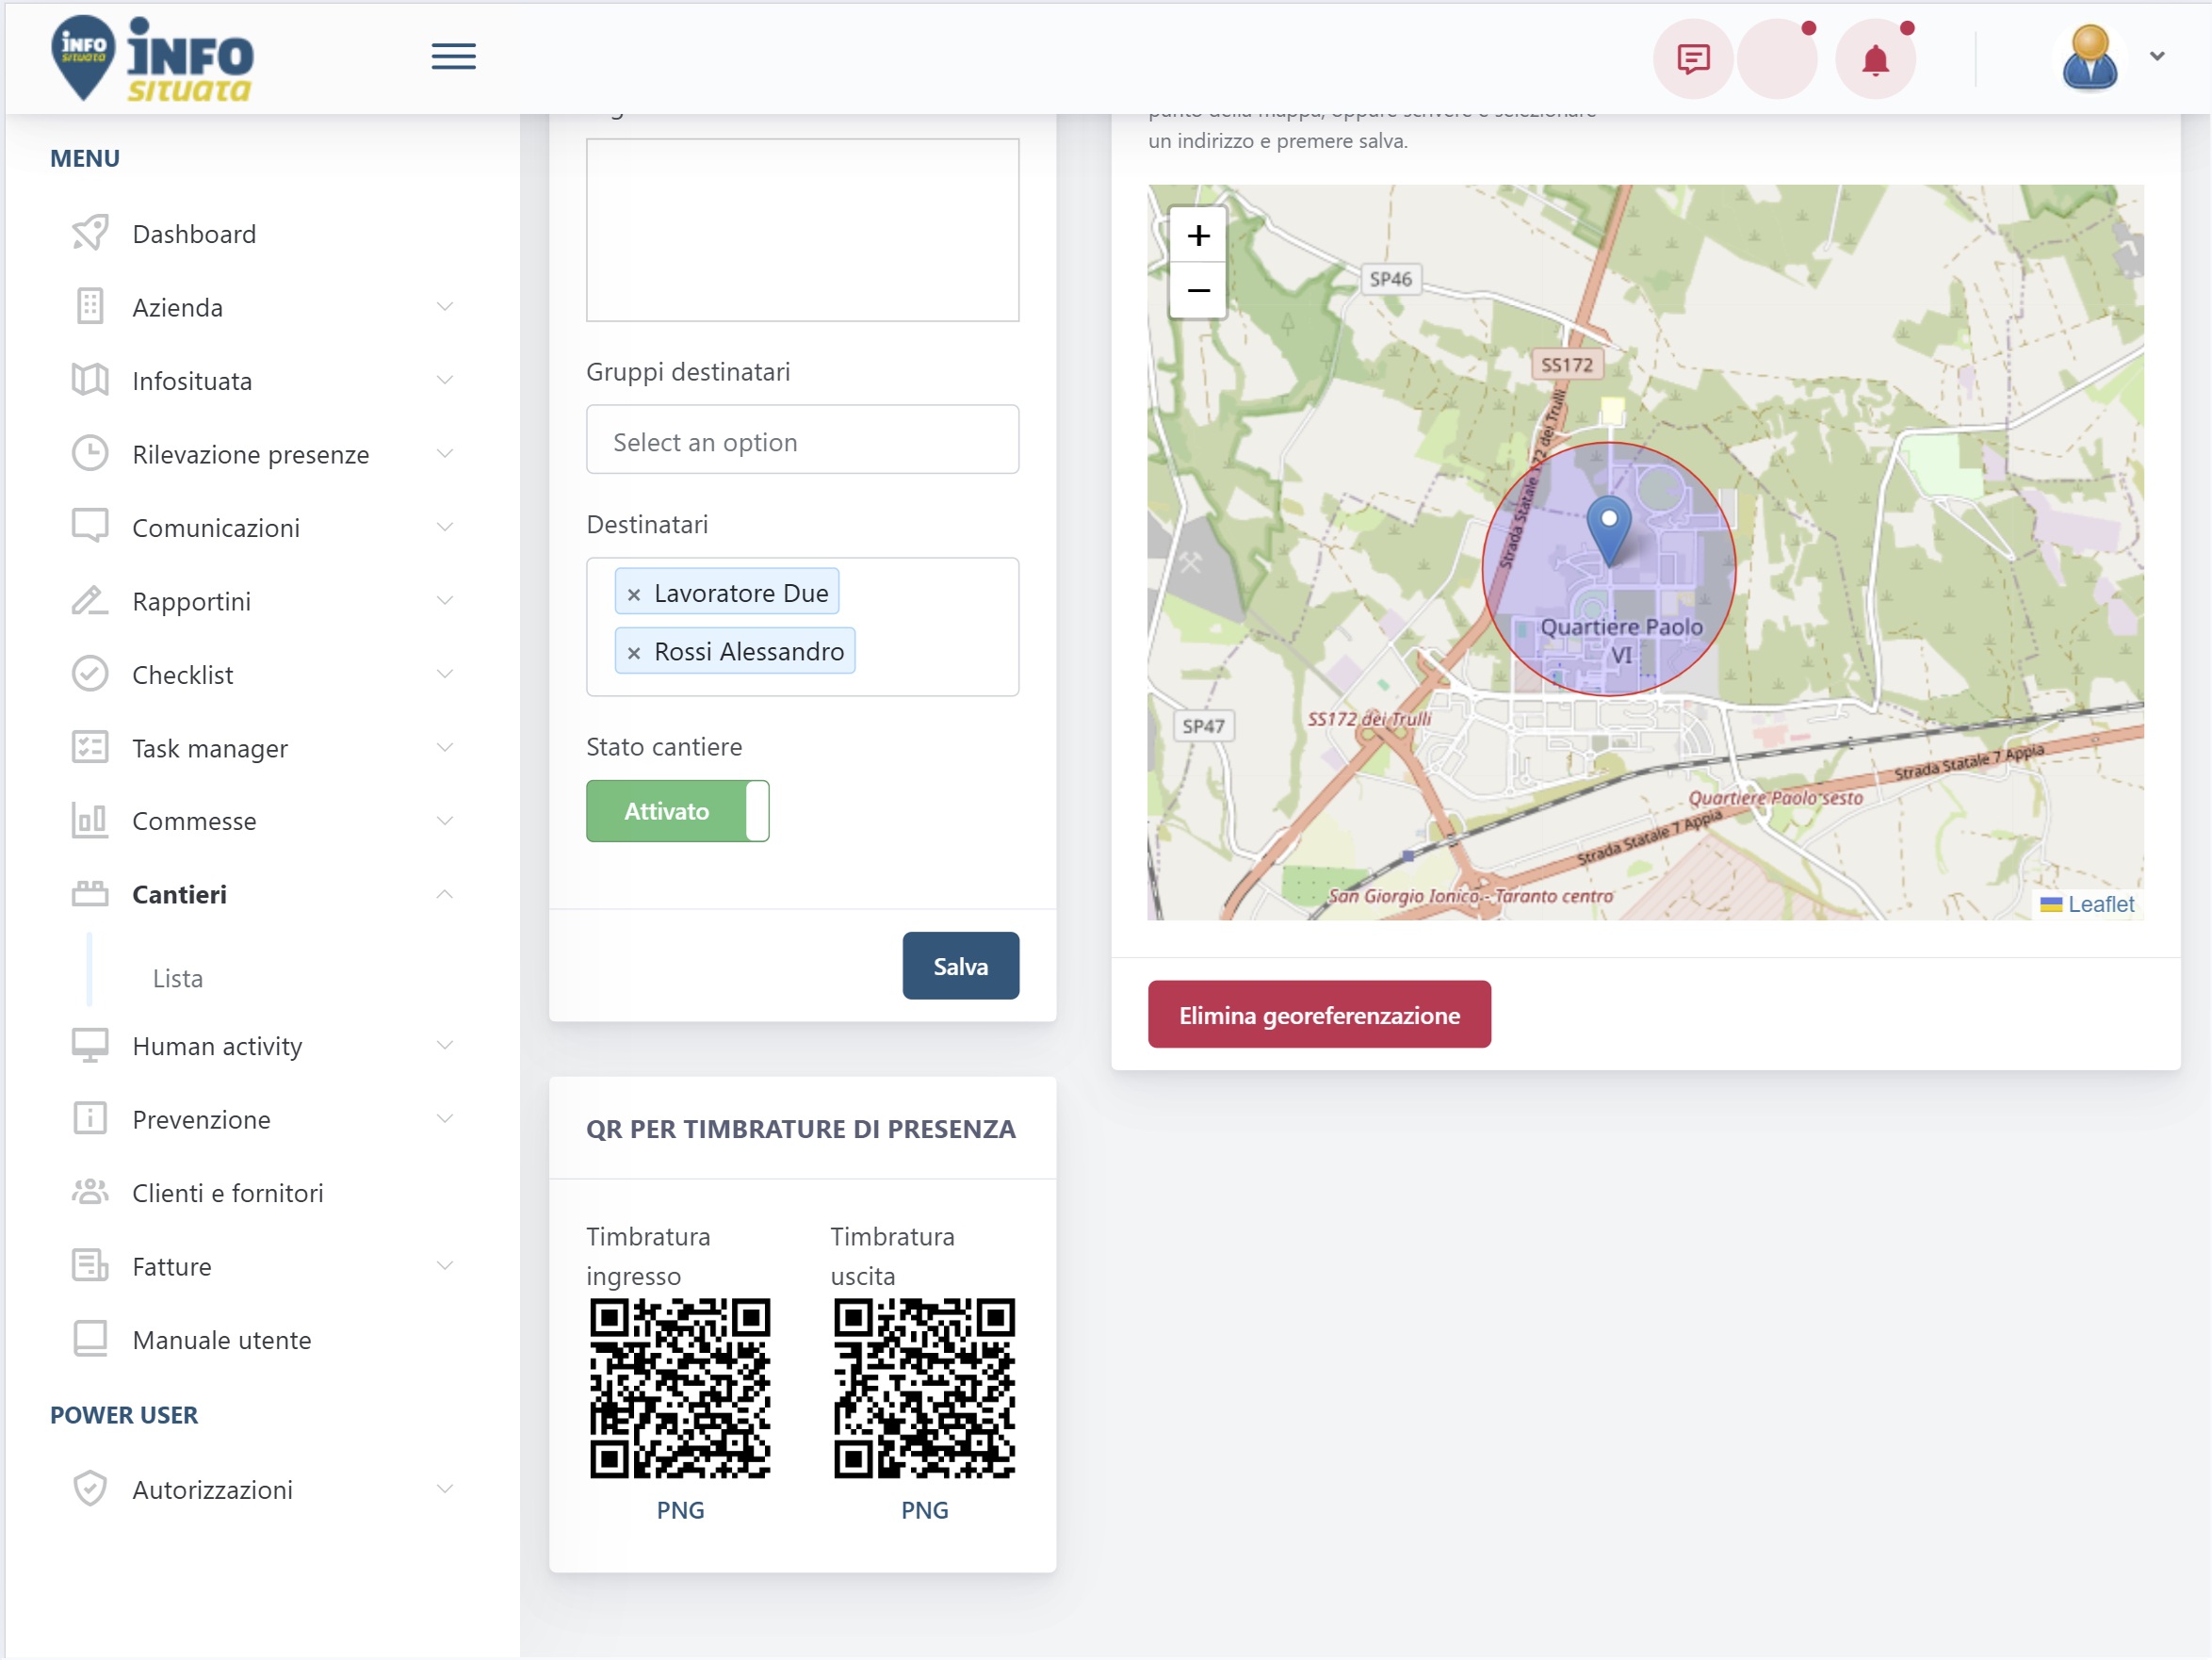Download Timbratura ingresso QR as PNG
Image resolution: width=2212 pixels, height=1660 pixels.
tap(680, 1510)
